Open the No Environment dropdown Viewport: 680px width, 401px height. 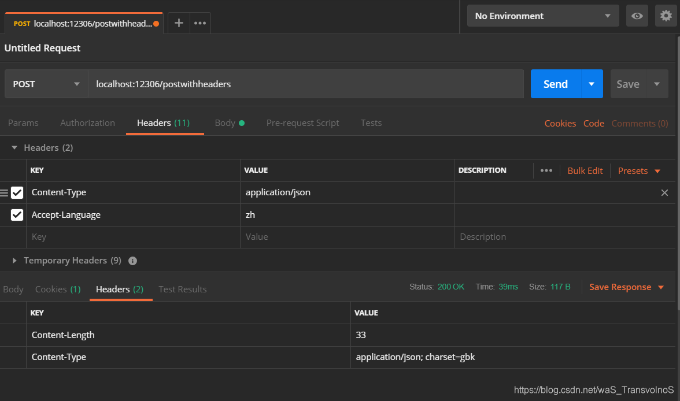(543, 16)
